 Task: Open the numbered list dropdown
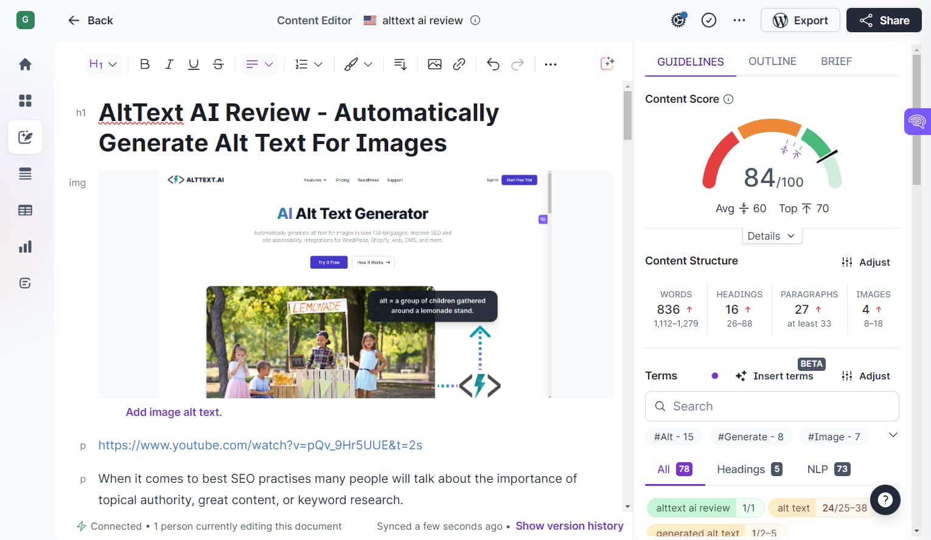[309, 64]
